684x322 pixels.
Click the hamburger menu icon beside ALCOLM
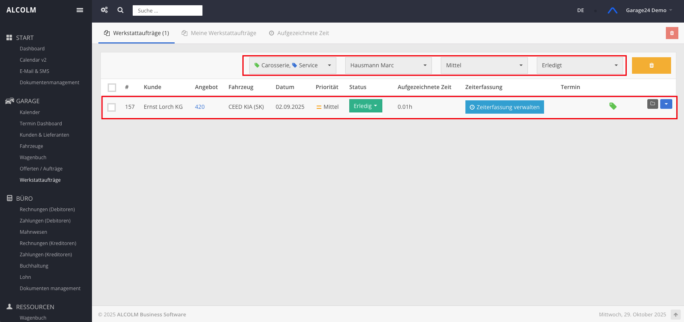point(80,10)
